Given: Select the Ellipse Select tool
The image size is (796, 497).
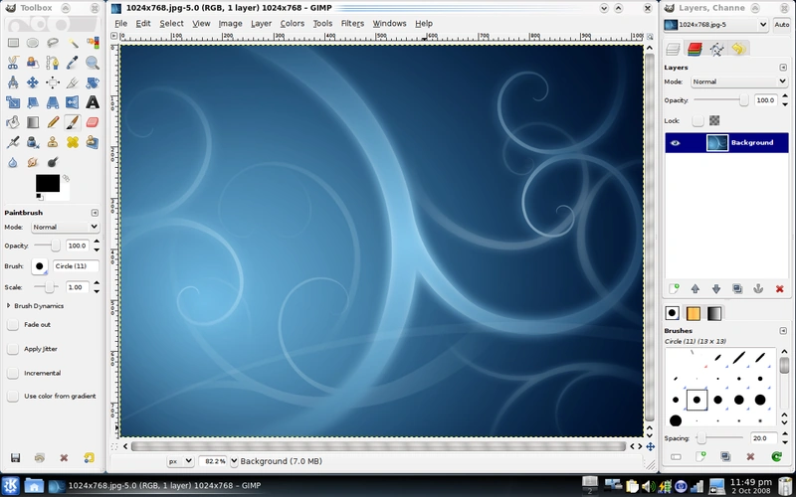Looking at the screenshot, I should coord(33,43).
